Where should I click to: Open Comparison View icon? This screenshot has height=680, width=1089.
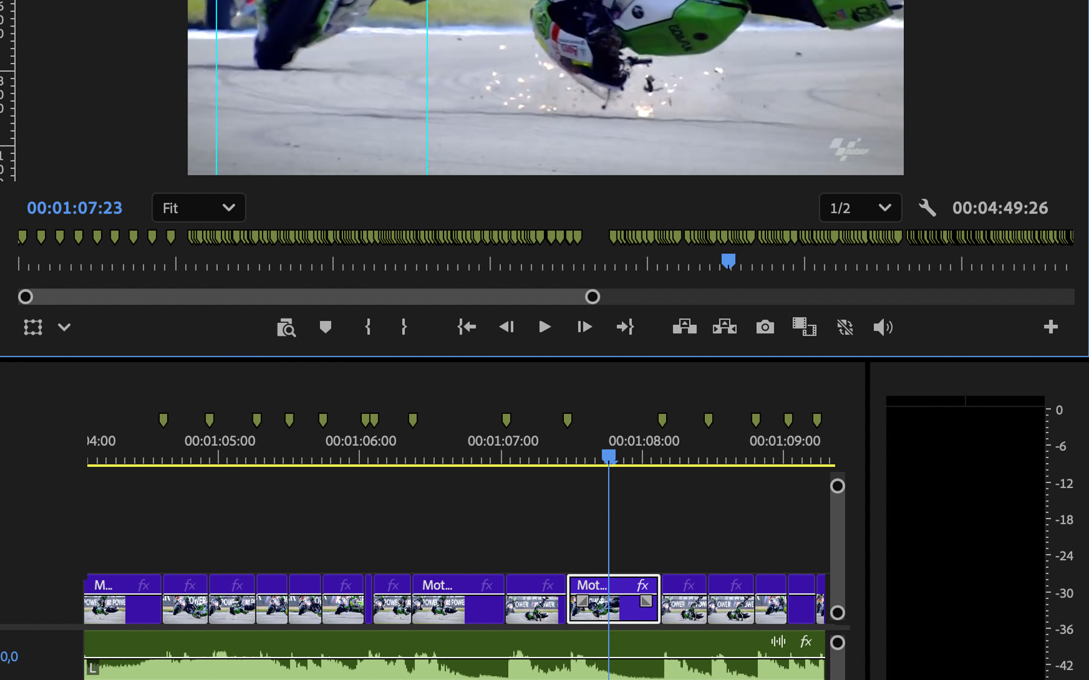[805, 327]
